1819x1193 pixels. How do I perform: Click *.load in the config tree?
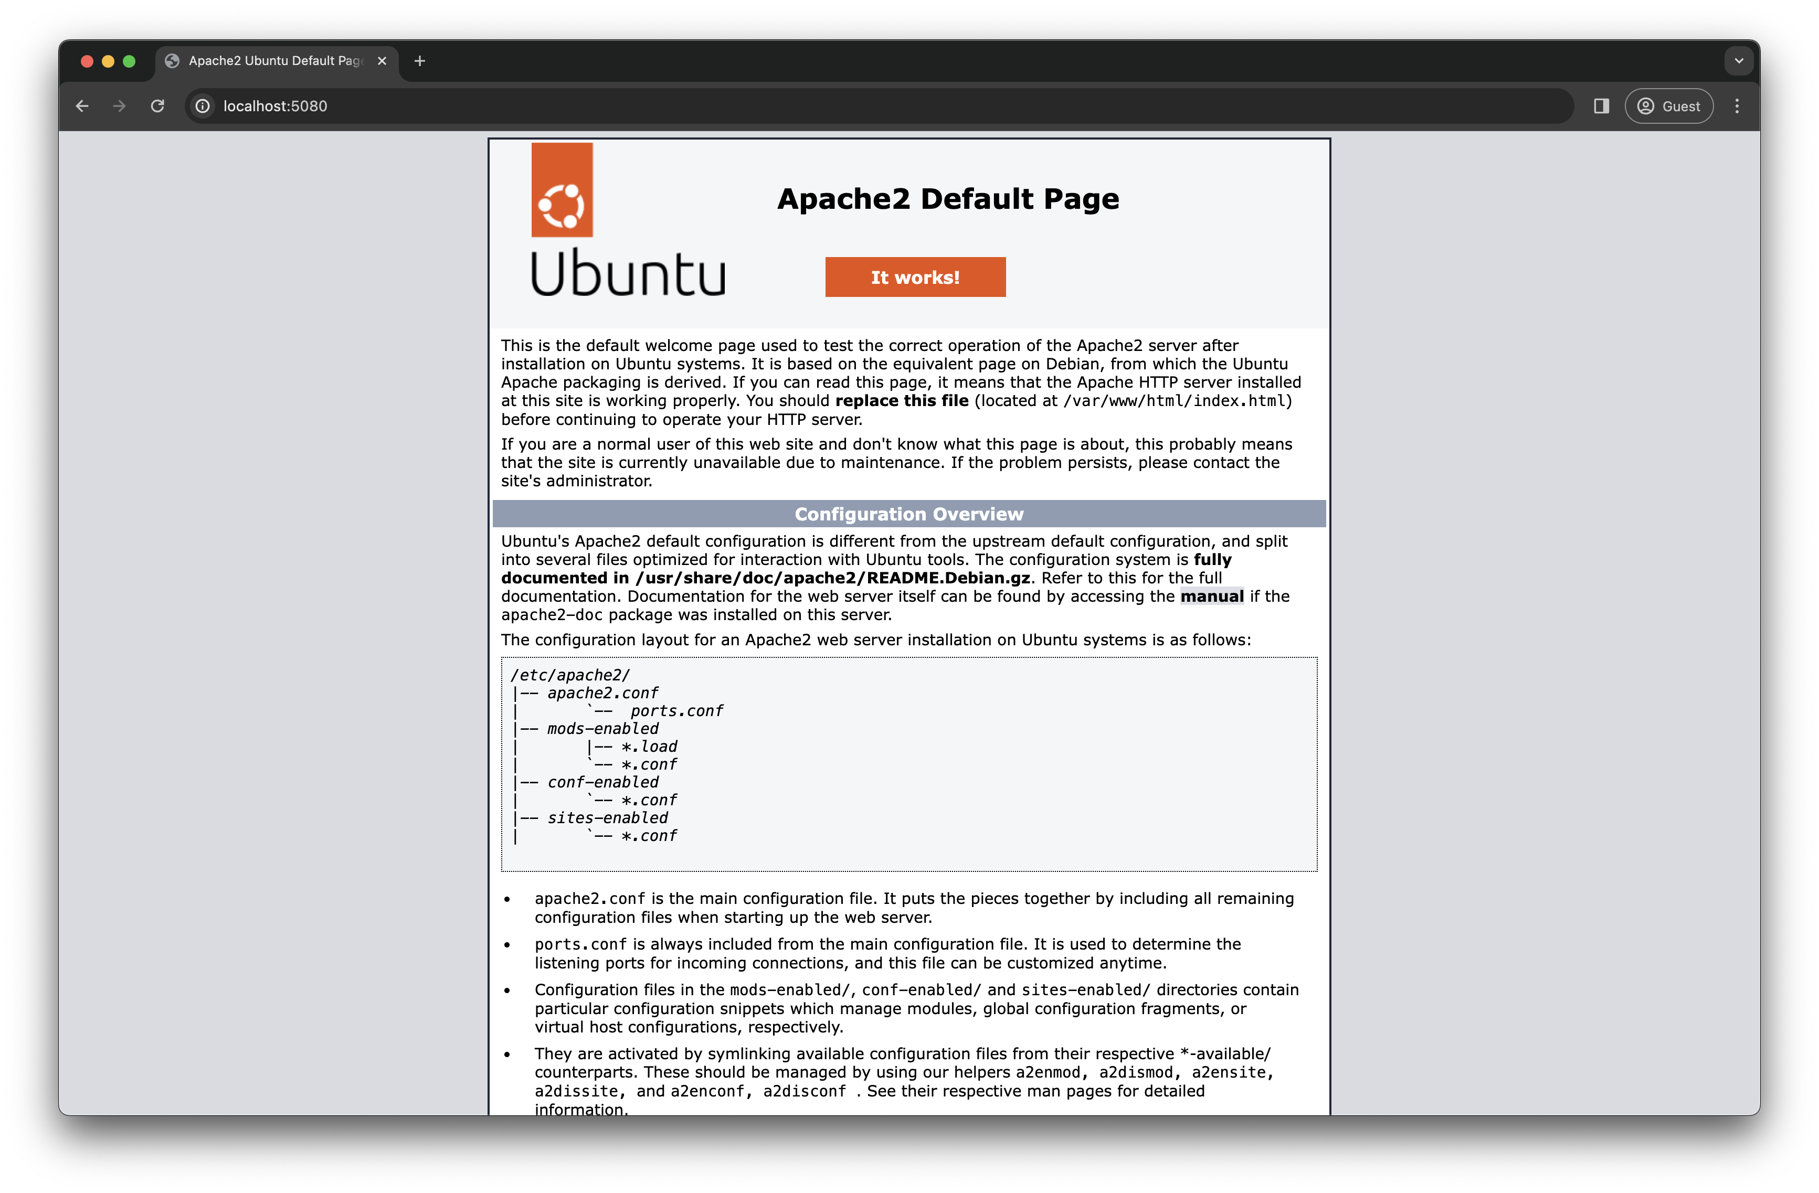click(649, 747)
